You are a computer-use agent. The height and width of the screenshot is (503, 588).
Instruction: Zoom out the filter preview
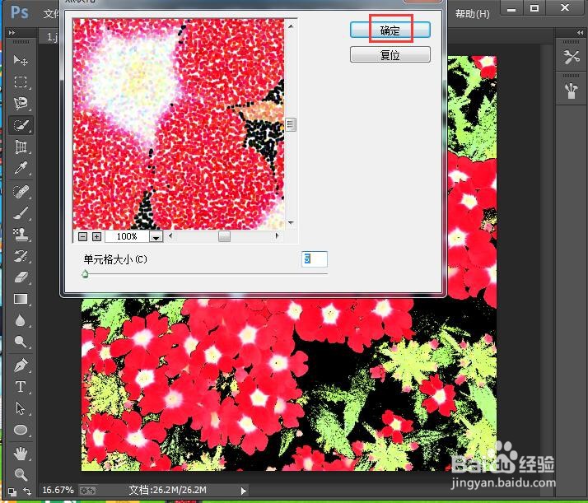point(83,236)
